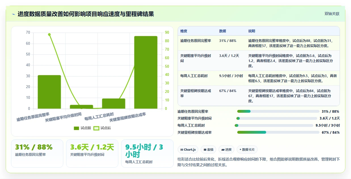
Task: Click the progress value 67% / 84%
Action: coord(331,133)
